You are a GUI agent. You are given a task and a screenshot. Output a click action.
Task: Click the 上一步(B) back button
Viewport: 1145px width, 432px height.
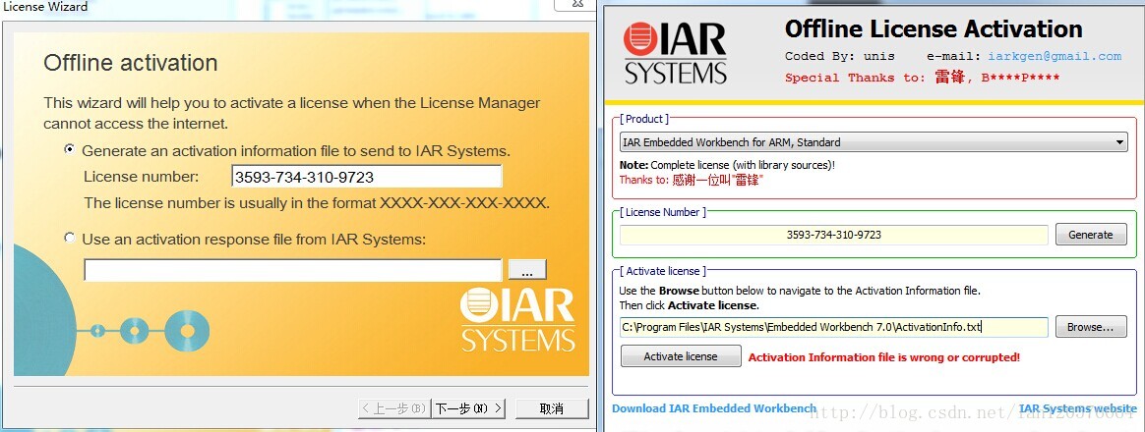point(394,408)
